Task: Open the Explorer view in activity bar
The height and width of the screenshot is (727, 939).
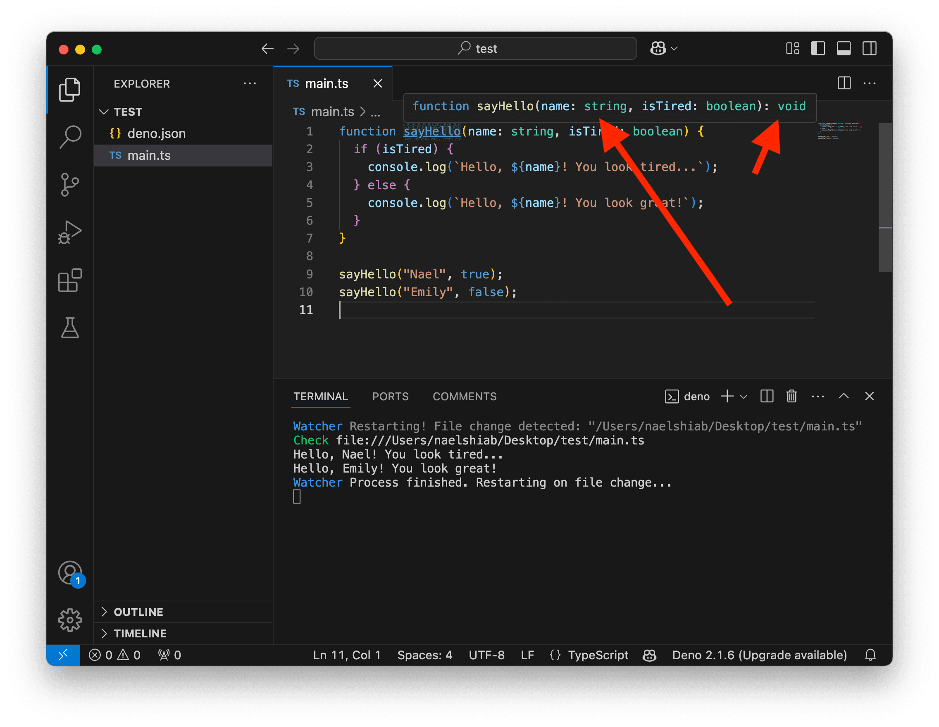Action: point(70,89)
